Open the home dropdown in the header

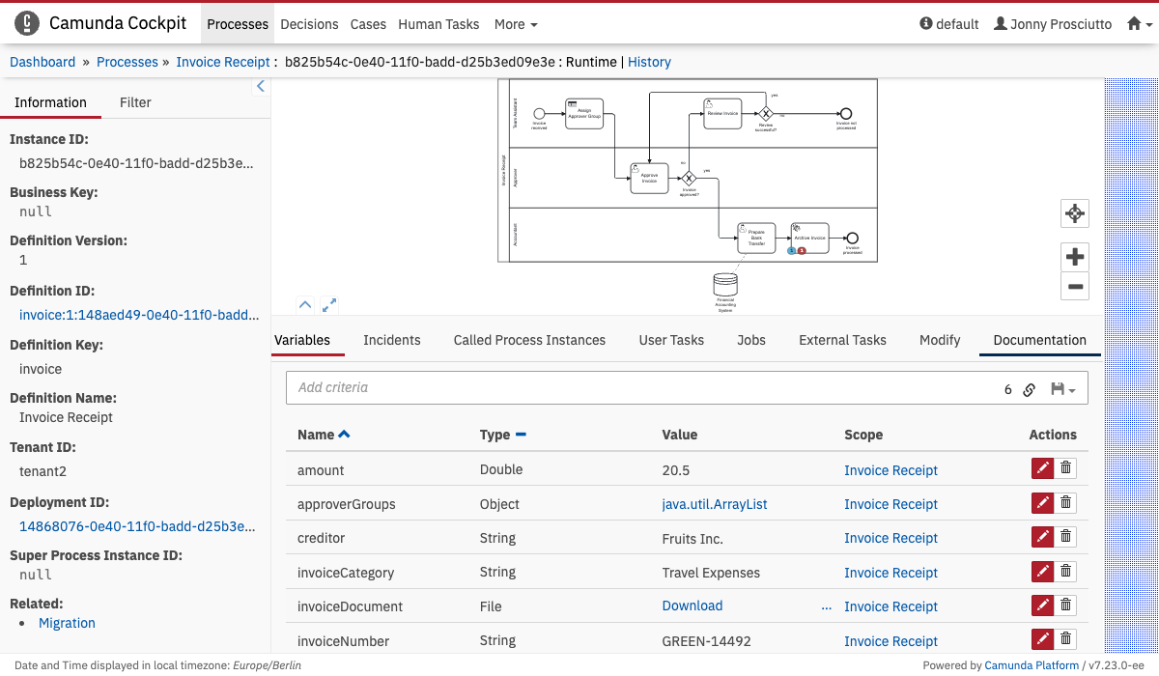pyautogui.click(x=1140, y=24)
